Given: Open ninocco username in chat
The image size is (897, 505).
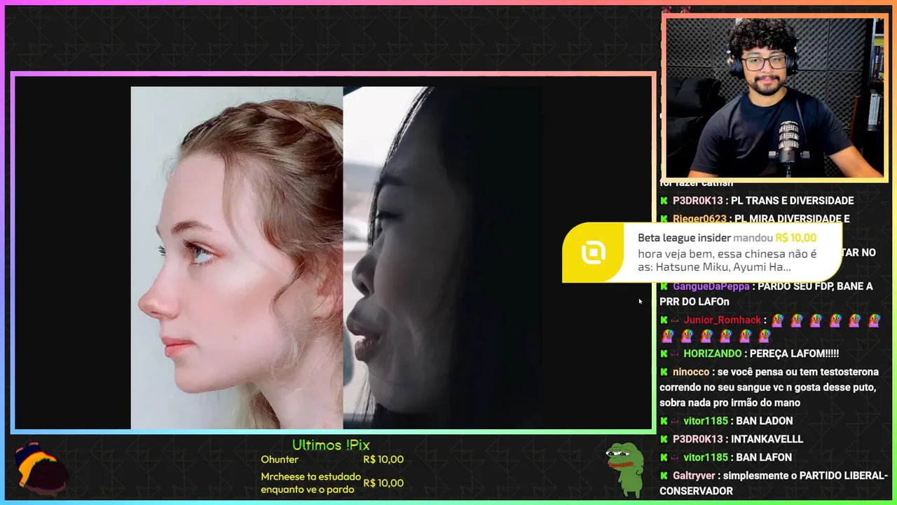Looking at the screenshot, I should (x=691, y=372).
